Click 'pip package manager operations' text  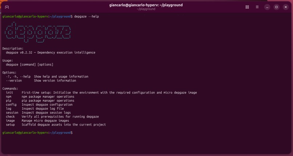[48, 100]
